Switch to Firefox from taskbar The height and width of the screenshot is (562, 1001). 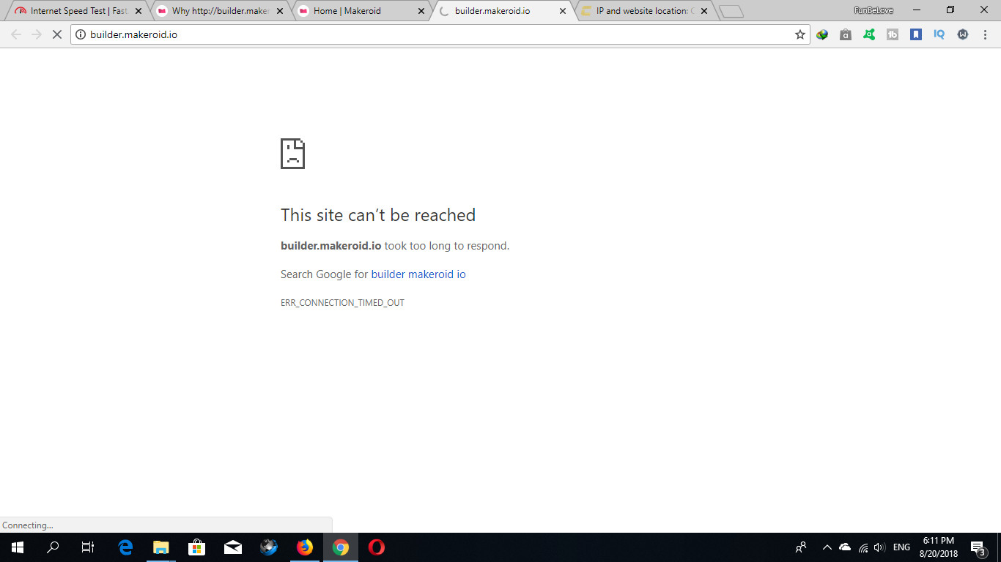click(x=304, y=547)
